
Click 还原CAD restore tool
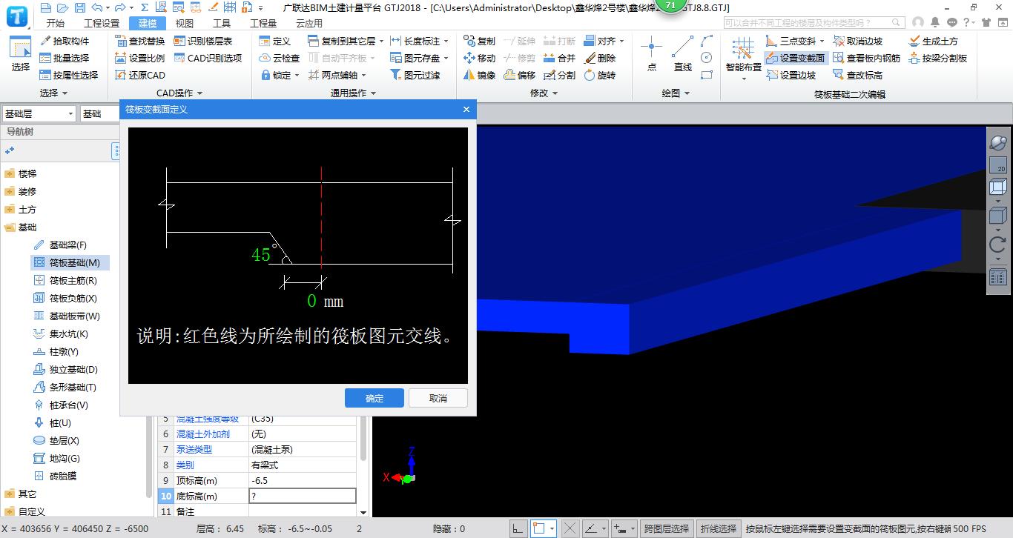[140, 75]
